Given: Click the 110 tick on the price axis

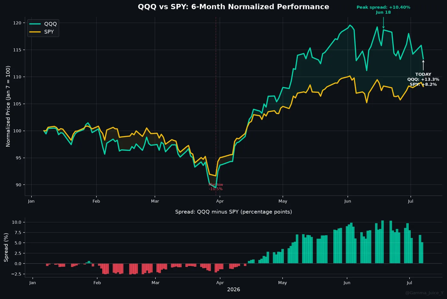Looking at the screenshot, I should [x=18, y=77].
